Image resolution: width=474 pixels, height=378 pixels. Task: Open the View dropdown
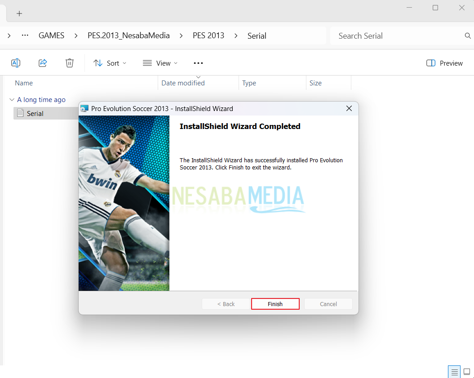tap(160, 63)
